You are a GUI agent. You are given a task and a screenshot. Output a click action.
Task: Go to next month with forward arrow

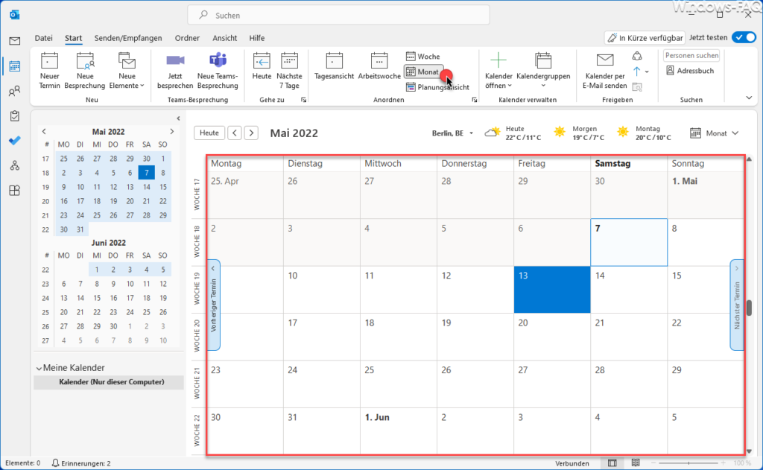(251, 133)
